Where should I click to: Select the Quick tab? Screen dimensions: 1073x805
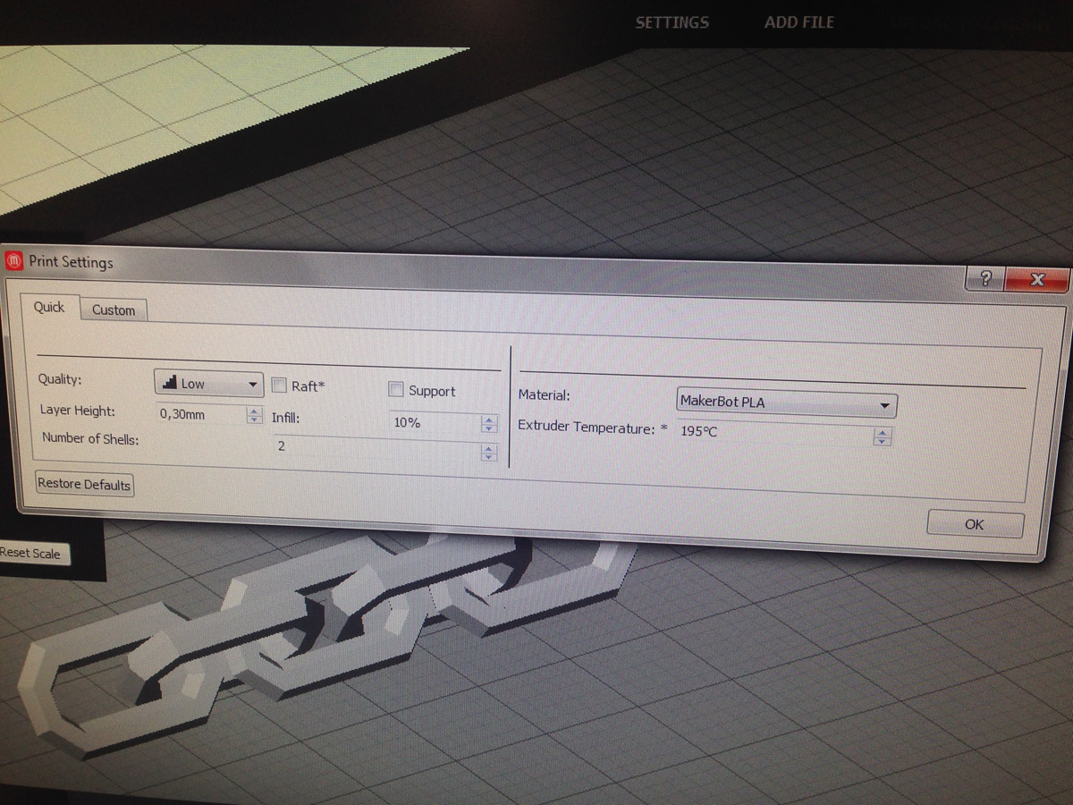[49, 307]
